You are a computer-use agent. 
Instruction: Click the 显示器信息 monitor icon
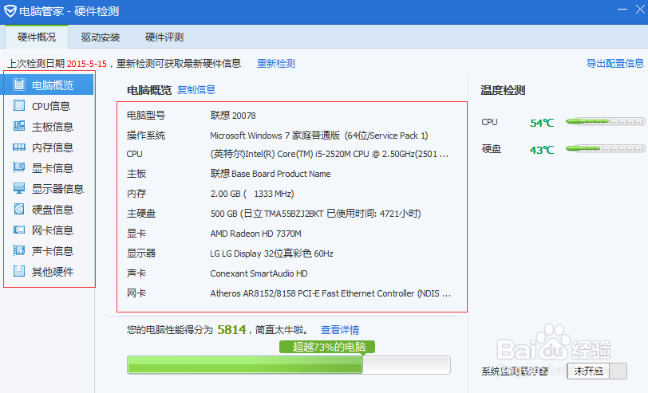[18, 188]
